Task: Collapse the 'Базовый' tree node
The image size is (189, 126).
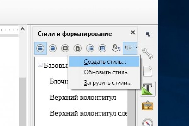Action: point(40,65)
